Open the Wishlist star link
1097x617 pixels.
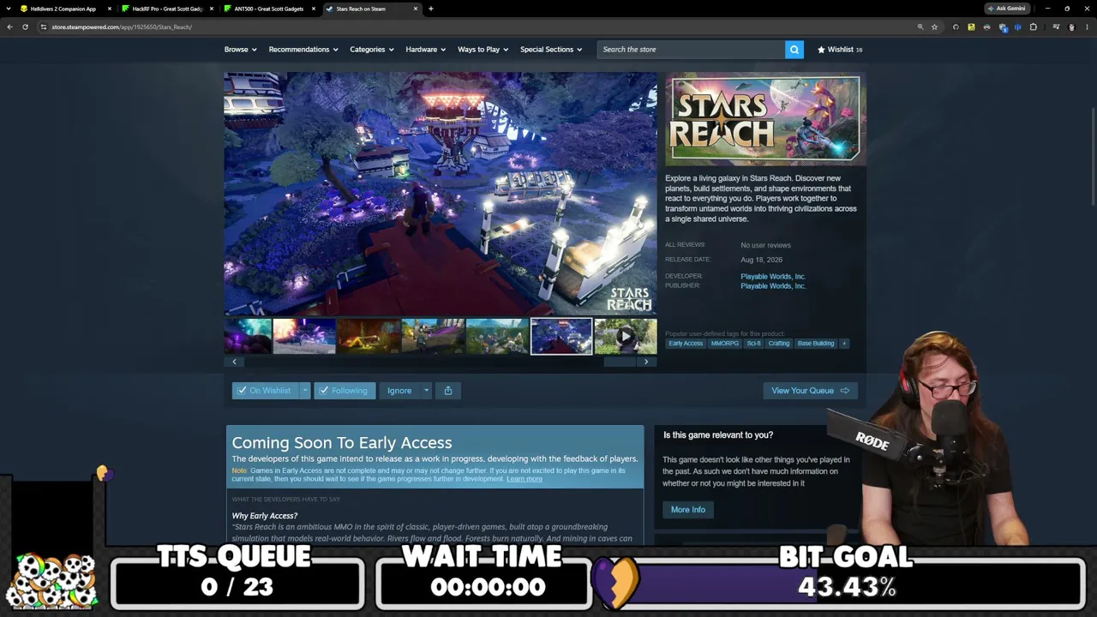[x=840, y=50]
